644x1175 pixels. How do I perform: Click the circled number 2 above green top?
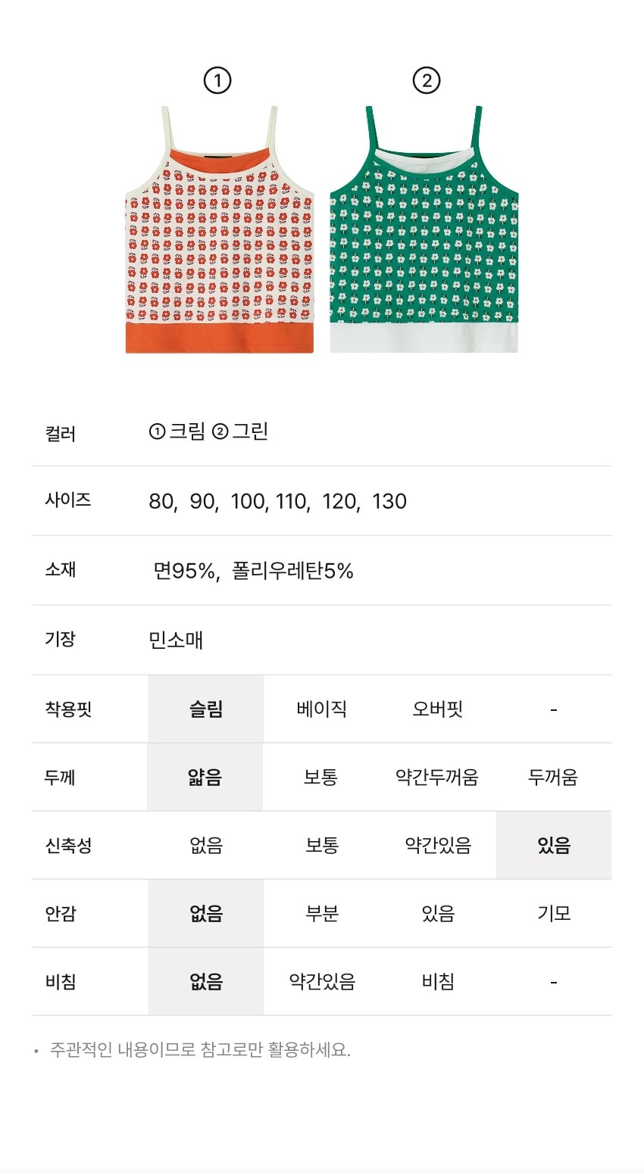pyautogui.click(x=426, y=80)
